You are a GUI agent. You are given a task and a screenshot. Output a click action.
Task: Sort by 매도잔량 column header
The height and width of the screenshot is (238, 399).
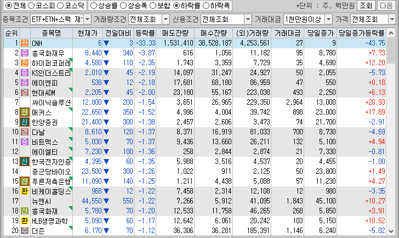point(175,33)
